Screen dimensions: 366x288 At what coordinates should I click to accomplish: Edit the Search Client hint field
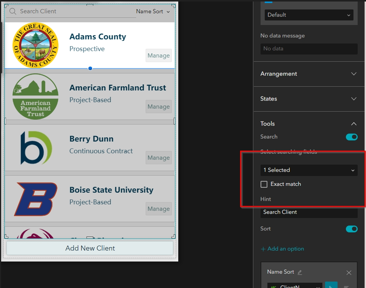[x=309, y=212]
